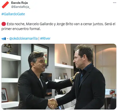Open the Banda Roja red stripe avatar
Screen dimensions: 117x111
[x=5, y=5]
